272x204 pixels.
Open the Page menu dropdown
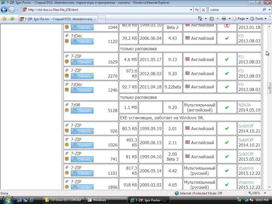(x=240, y=19)
